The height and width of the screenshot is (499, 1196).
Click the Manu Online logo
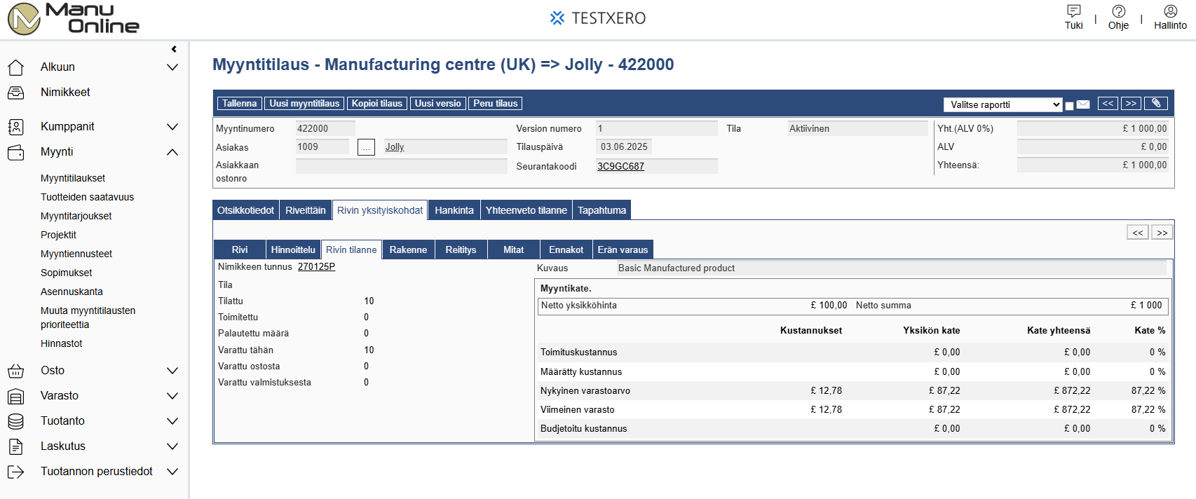(x=74, y=19)
